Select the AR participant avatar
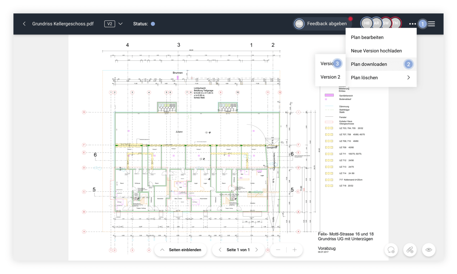457x274 pixels. [376, 23]
